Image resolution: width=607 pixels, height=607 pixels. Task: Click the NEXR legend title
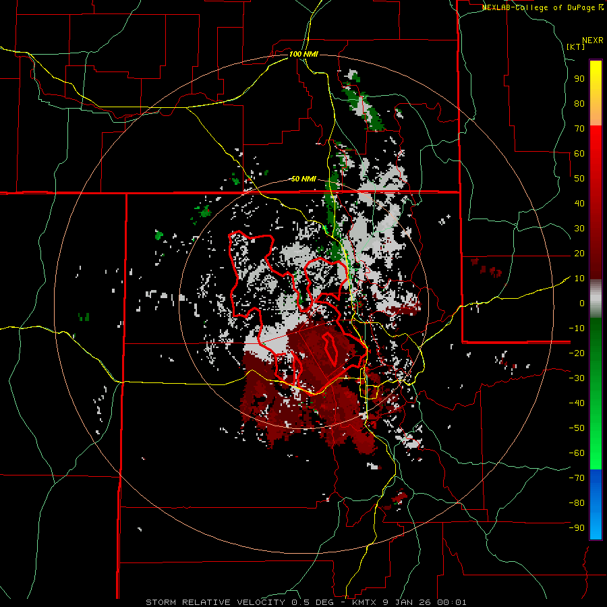(x=593, y=40)
